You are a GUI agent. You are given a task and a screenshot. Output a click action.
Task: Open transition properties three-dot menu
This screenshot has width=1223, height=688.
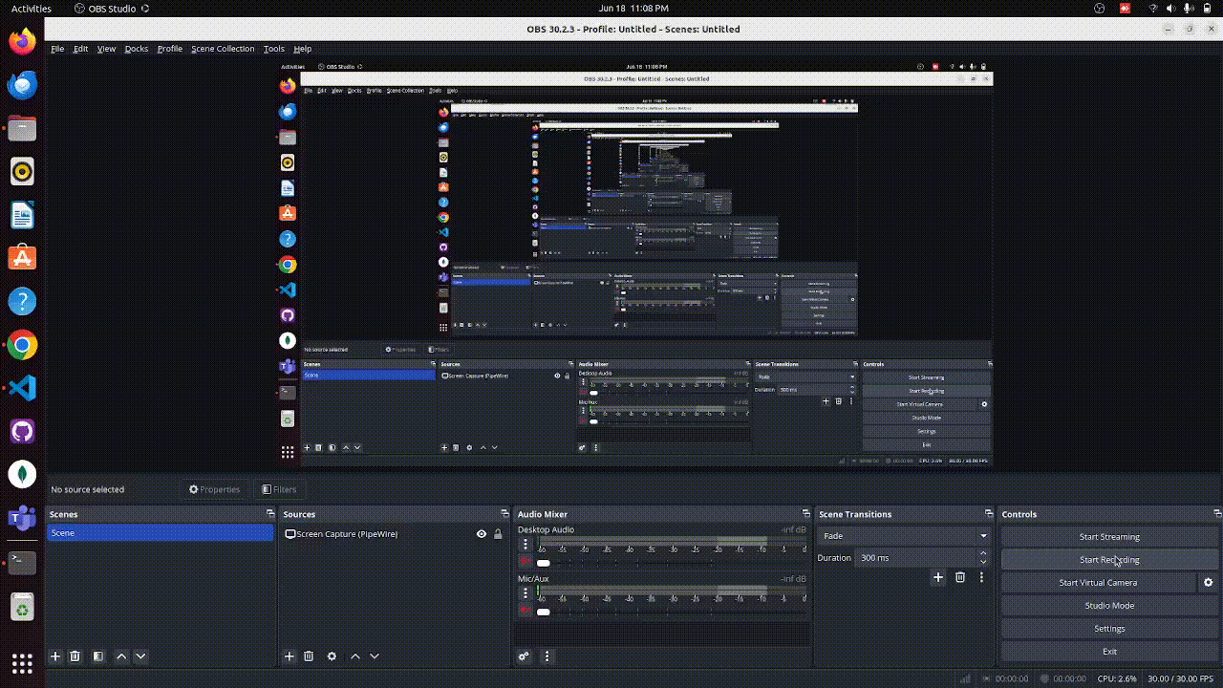click(981, 577)
